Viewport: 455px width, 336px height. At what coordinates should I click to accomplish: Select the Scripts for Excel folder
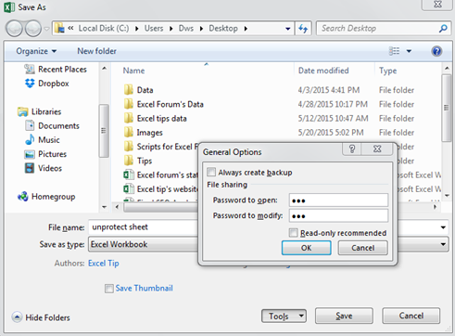[160, 147]
